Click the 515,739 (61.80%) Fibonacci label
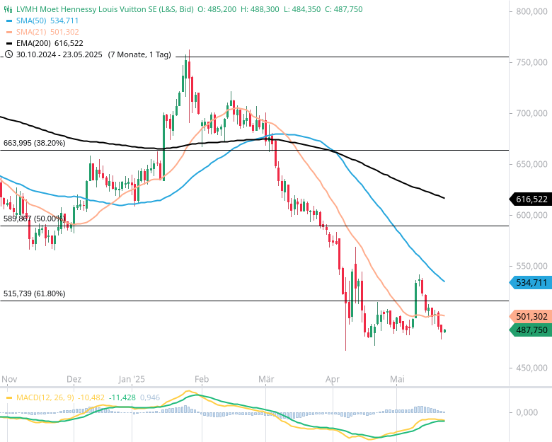 tap(35, 293)
